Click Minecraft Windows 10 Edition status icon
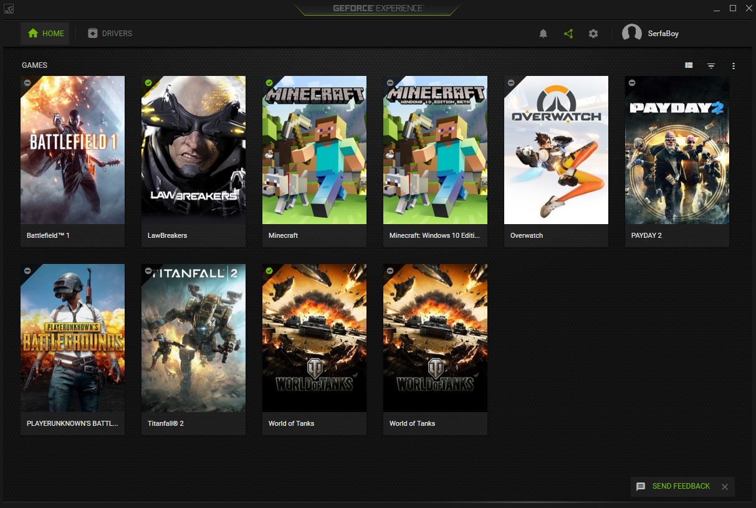The height and width of the screenshot is (508, 756). [390, 83]
